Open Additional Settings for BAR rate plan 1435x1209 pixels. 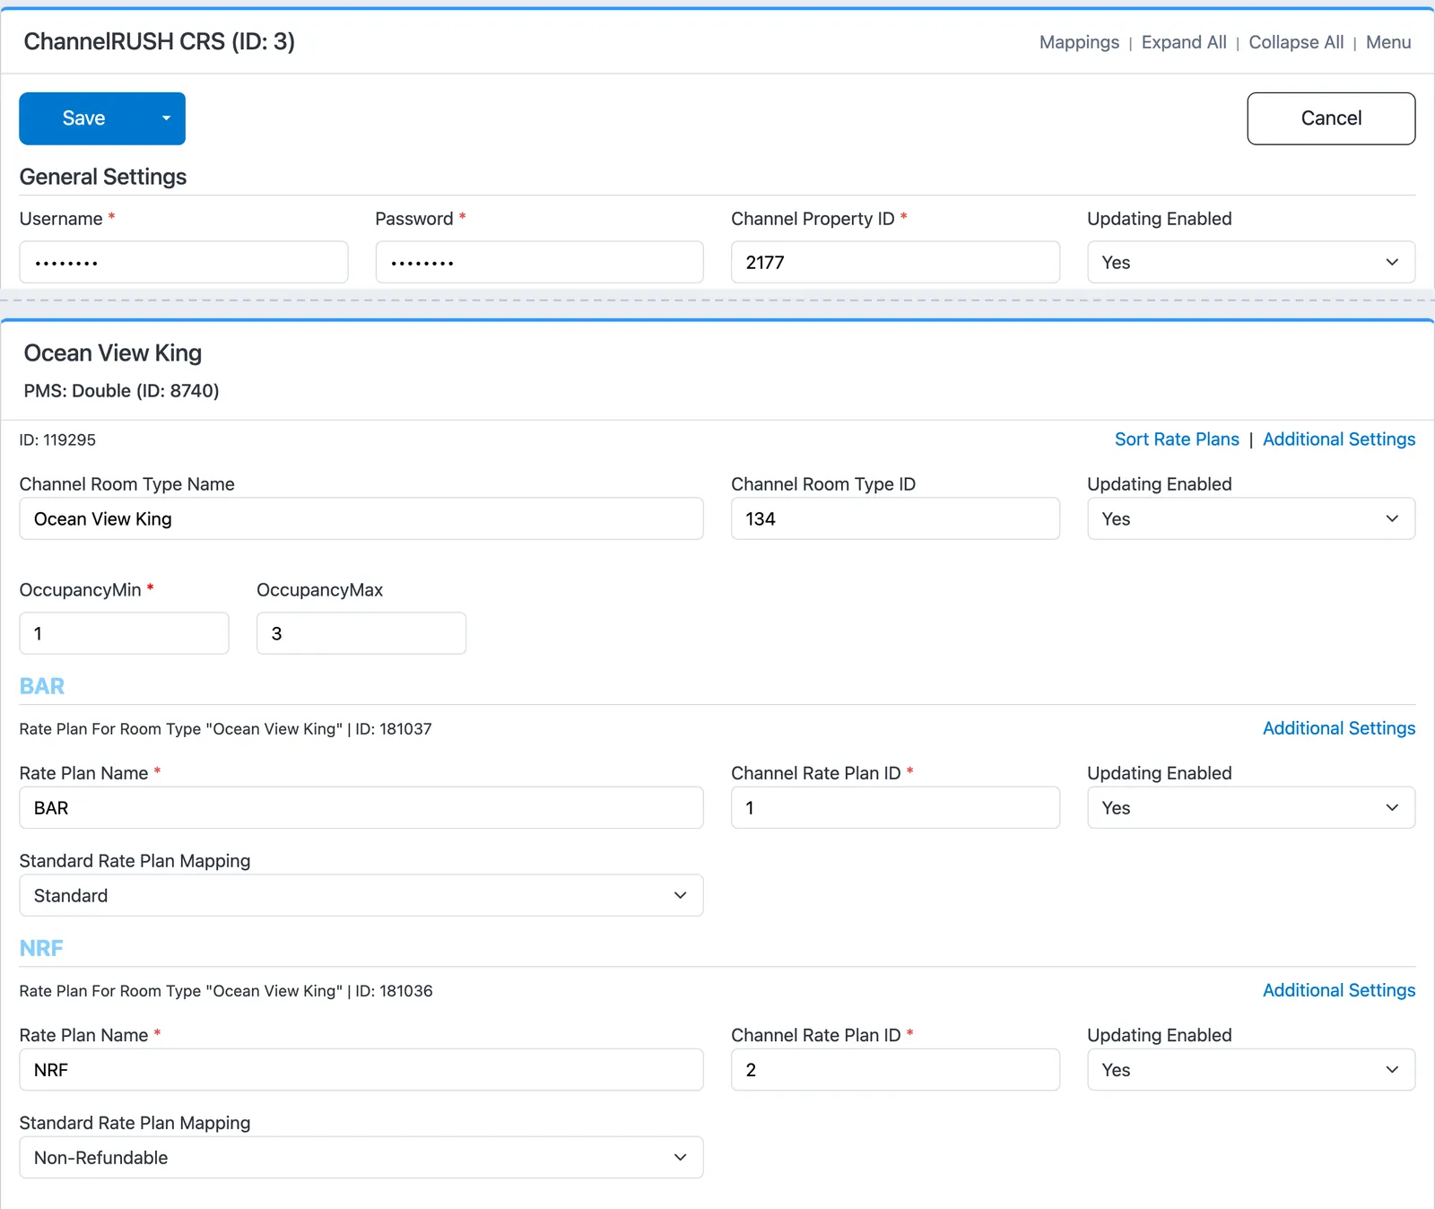[1339, 728]
